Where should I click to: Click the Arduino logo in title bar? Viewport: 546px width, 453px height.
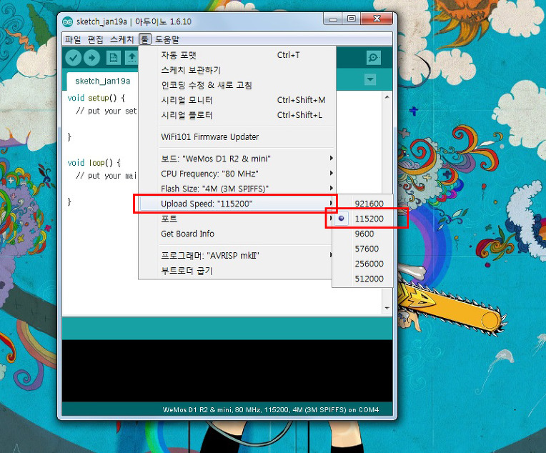tap(67, 21)
